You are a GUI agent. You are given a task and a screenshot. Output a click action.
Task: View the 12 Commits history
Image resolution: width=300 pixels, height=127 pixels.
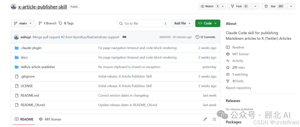click(206, 37)
